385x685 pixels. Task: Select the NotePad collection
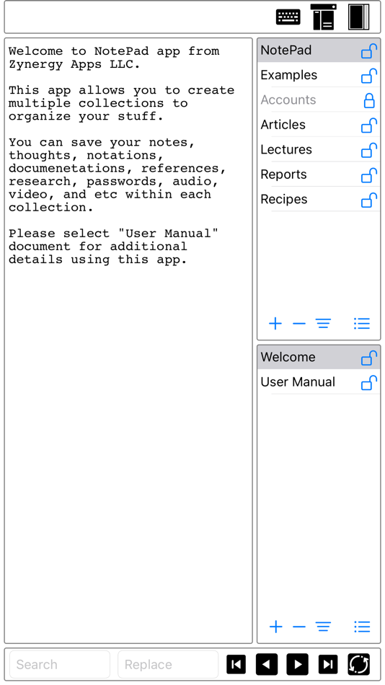click(x=319, y=50)
